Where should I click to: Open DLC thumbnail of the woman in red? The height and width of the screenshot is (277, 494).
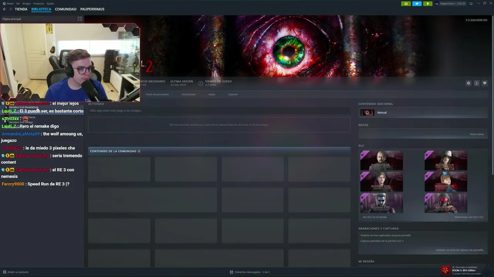(381, 182)
